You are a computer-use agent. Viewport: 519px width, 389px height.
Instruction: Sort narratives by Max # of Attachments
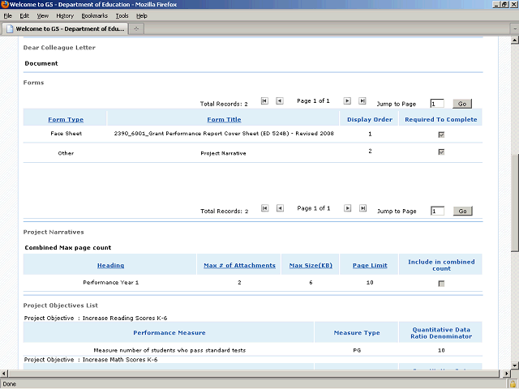click(x=239, y=265)
